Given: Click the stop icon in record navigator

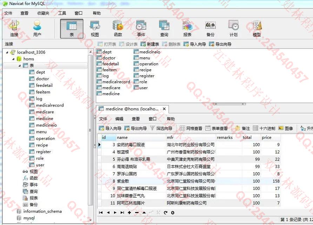Looking at the screenshot, I should point(173,213).
